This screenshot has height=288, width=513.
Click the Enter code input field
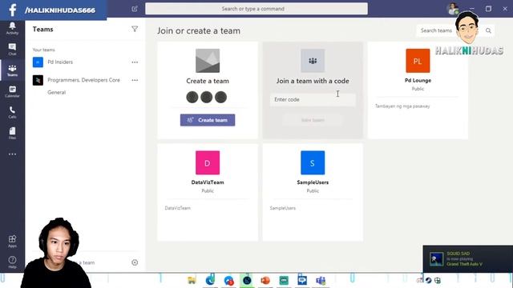[313, 99]
